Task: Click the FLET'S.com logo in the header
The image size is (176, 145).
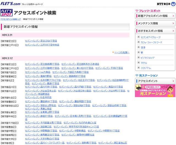Action: tap(10, 4)
